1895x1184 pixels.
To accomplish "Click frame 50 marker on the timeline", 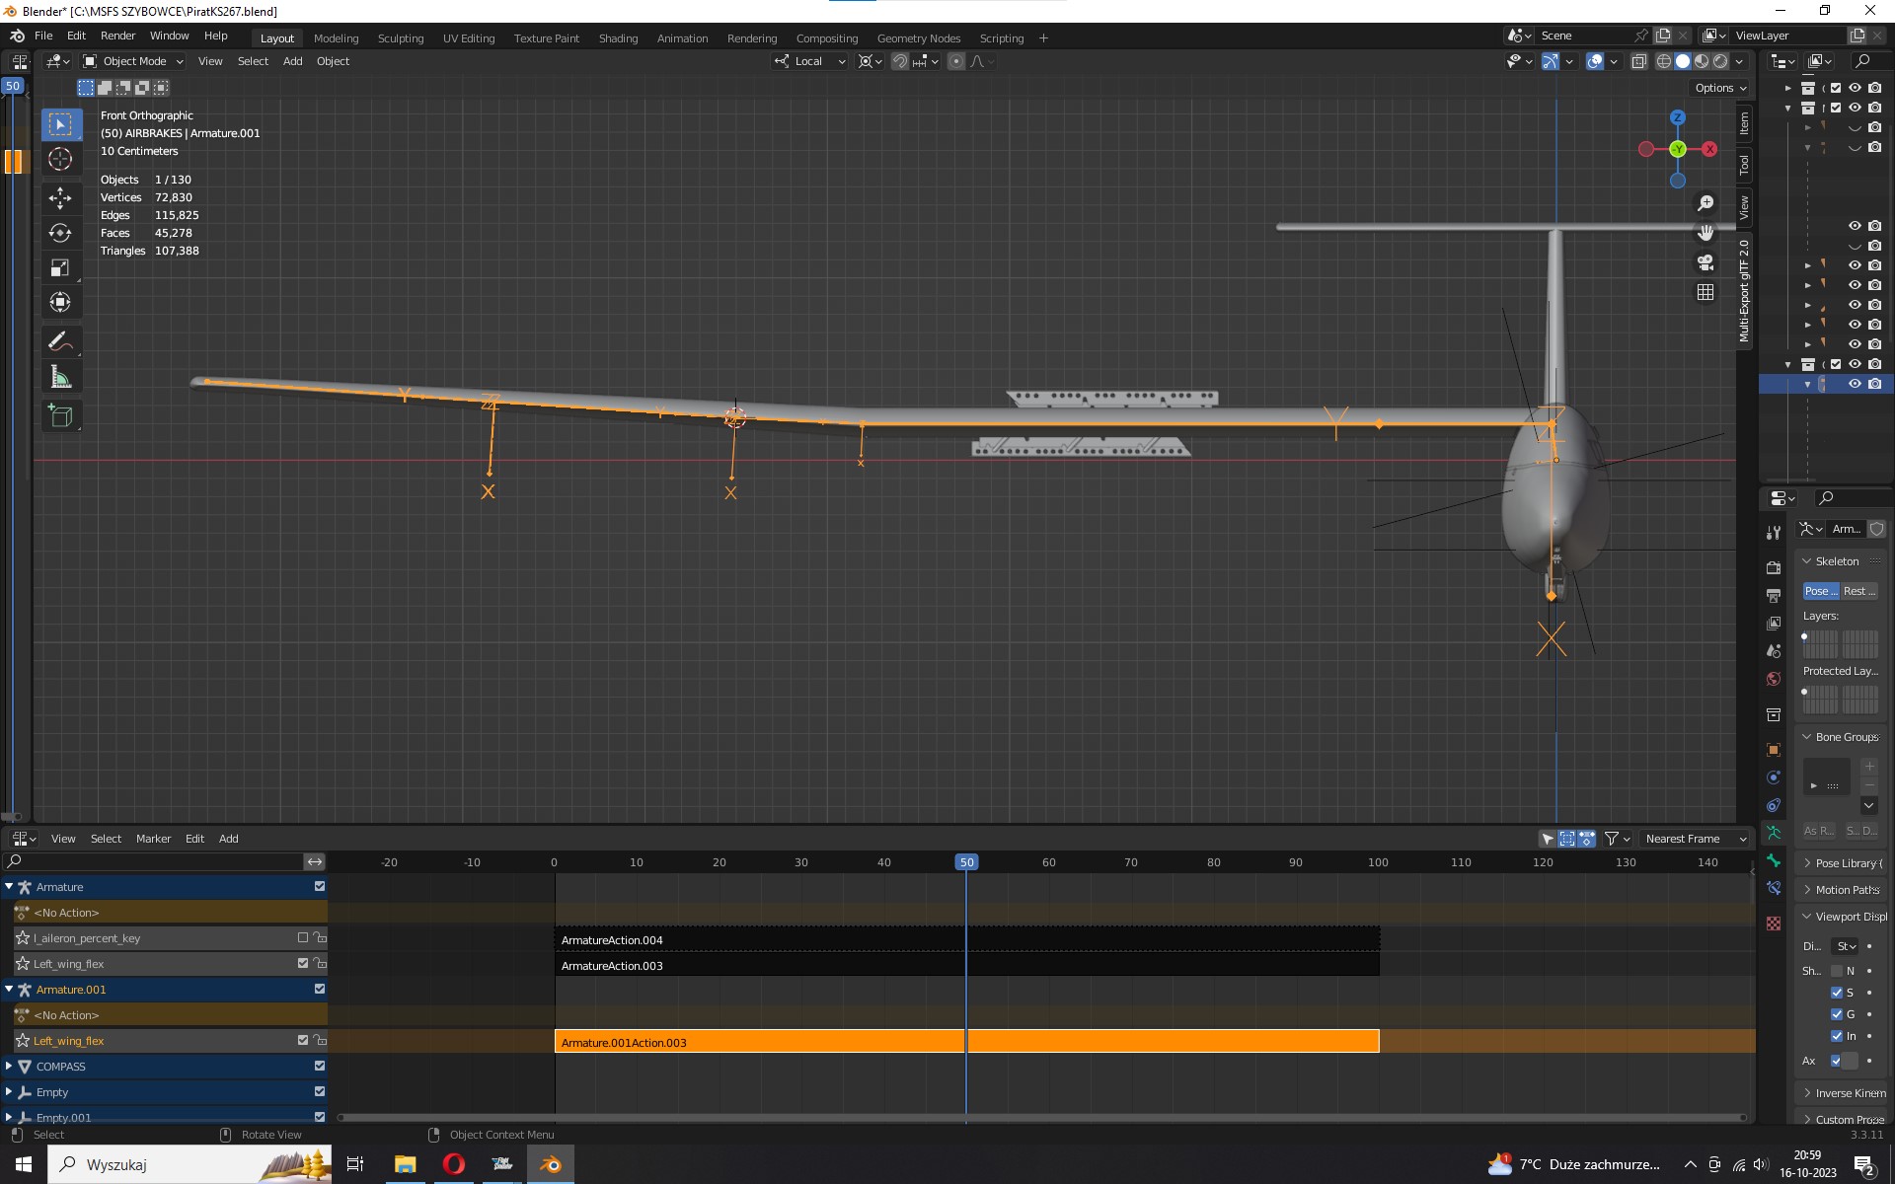I will [966, 862].
